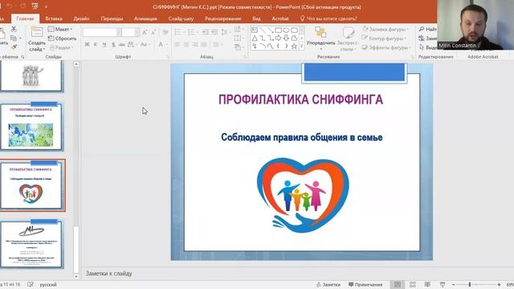Viewport: 514px width, 289px height.
Task: Decrease font size with A-down icon
Action: point(153,32)
